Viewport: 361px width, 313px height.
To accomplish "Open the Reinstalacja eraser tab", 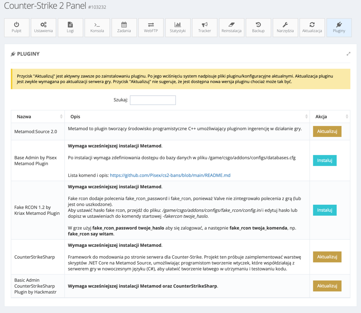I will 232,27.
